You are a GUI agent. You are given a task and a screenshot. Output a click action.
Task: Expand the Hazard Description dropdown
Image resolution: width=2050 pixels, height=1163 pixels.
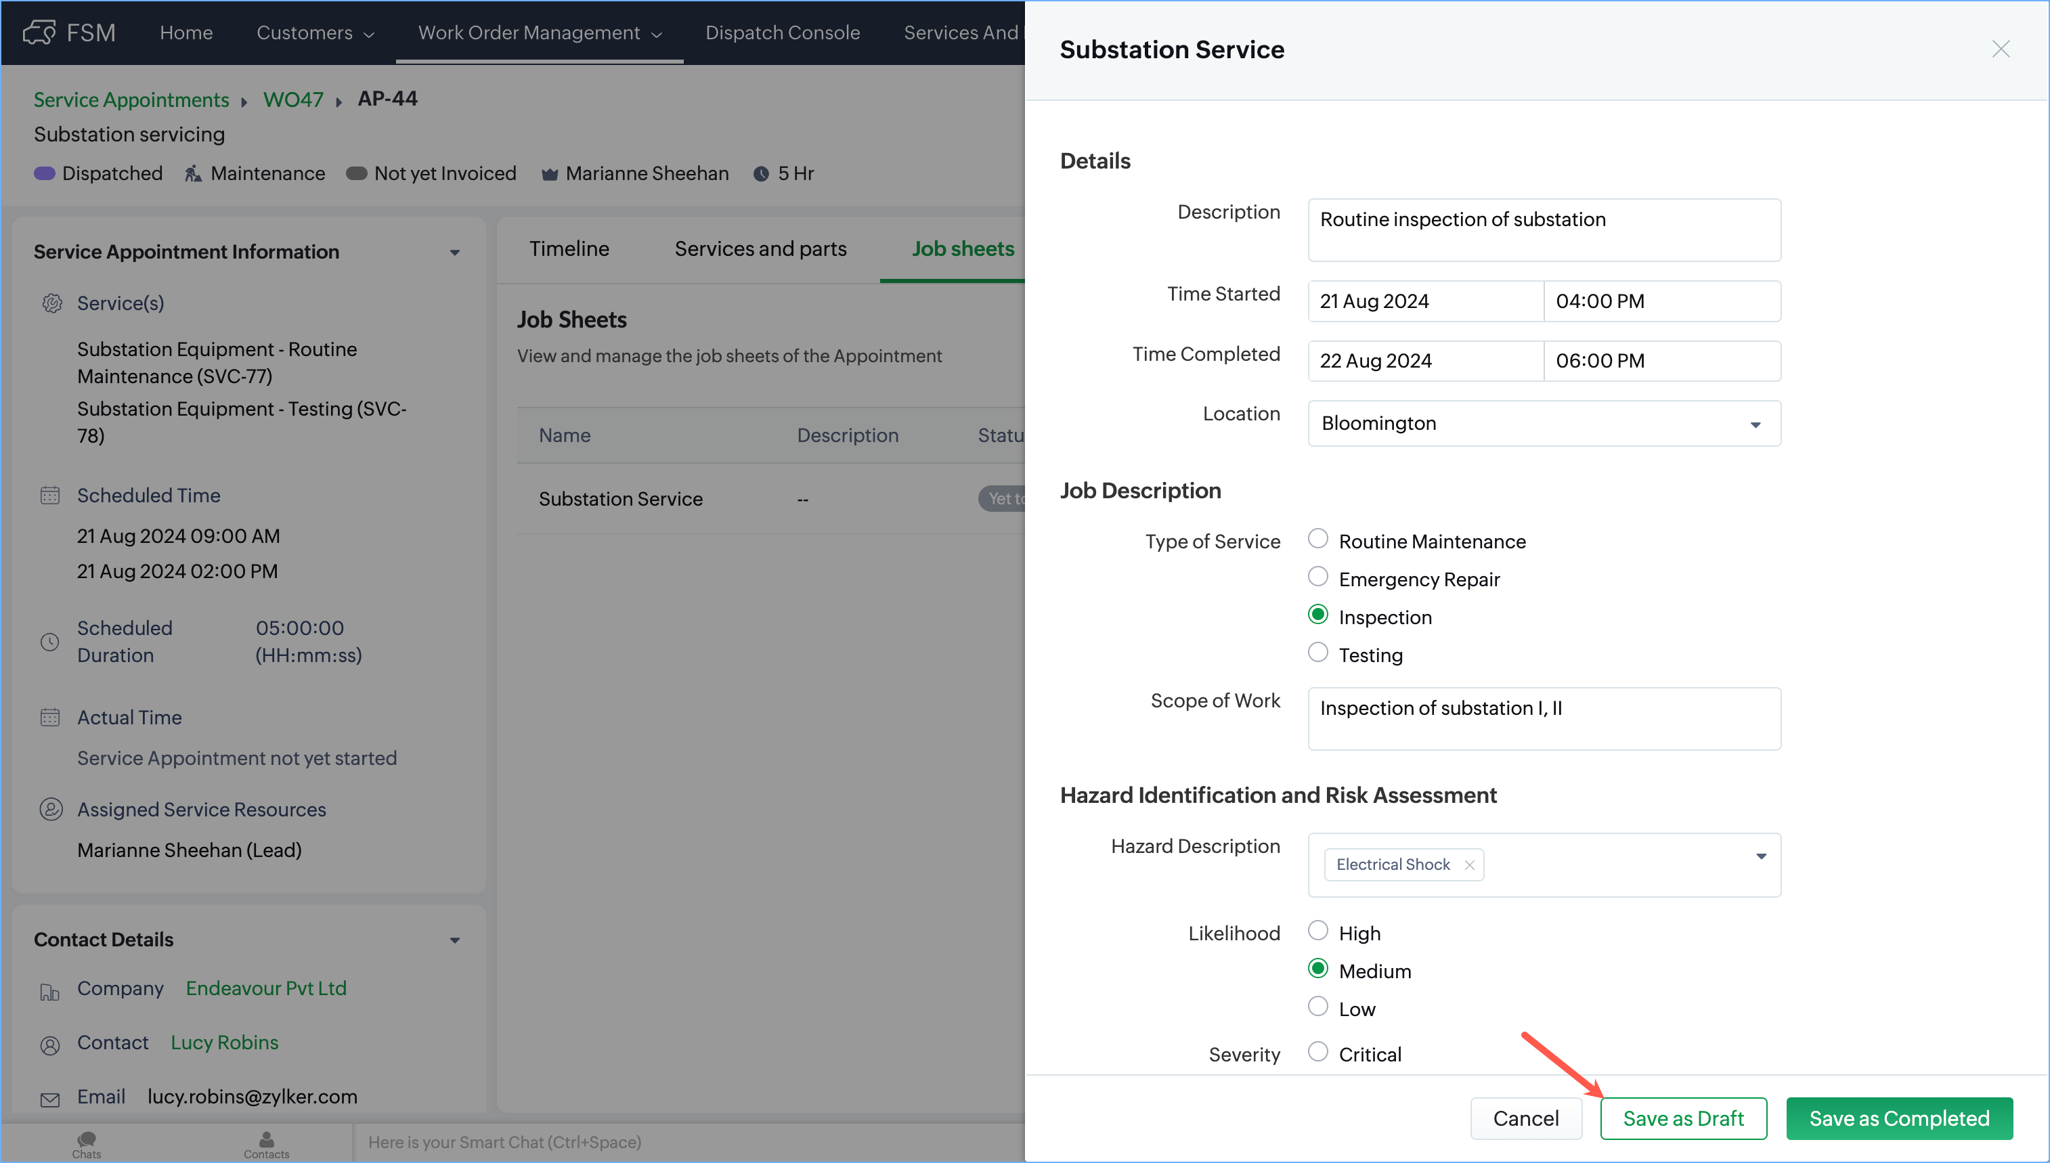coord(1760,857)
